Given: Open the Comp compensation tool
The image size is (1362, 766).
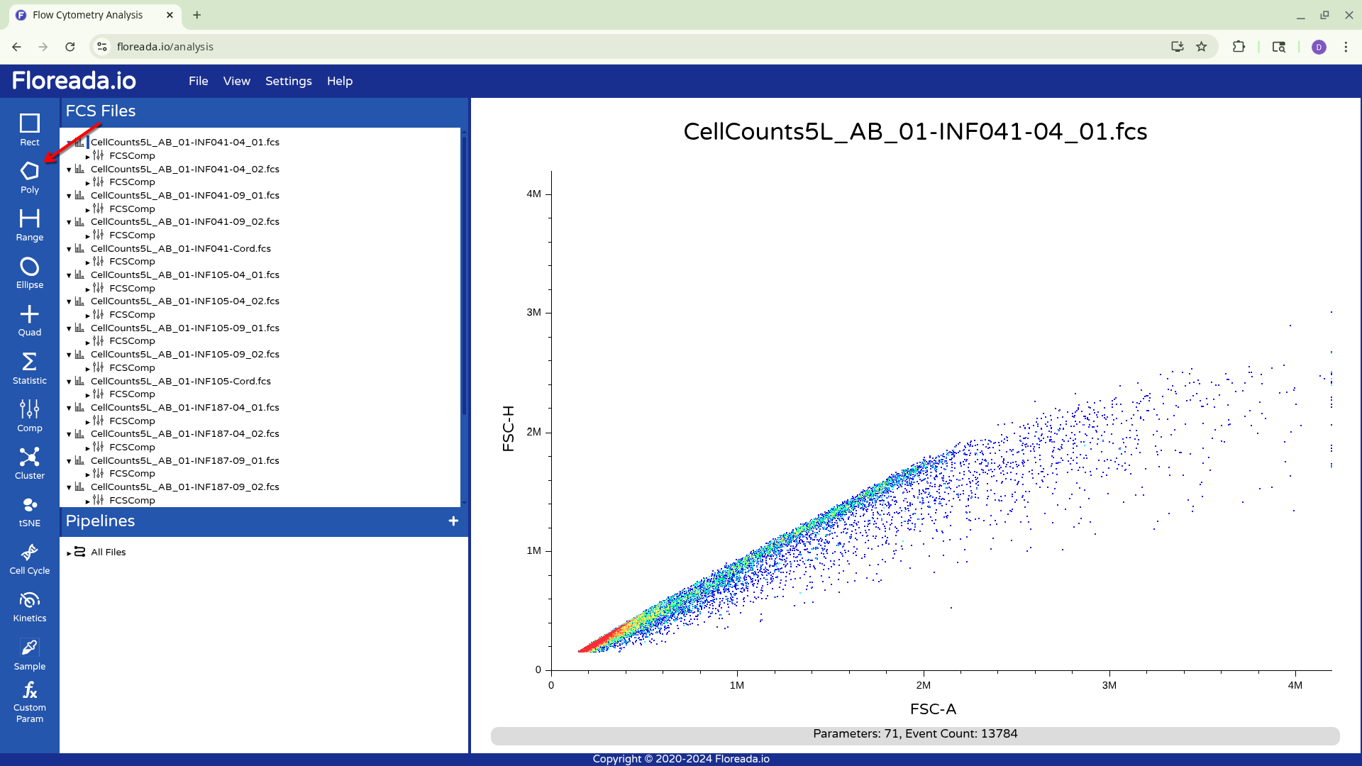Looking at the screenshot, I should click(x=29, y=416).
